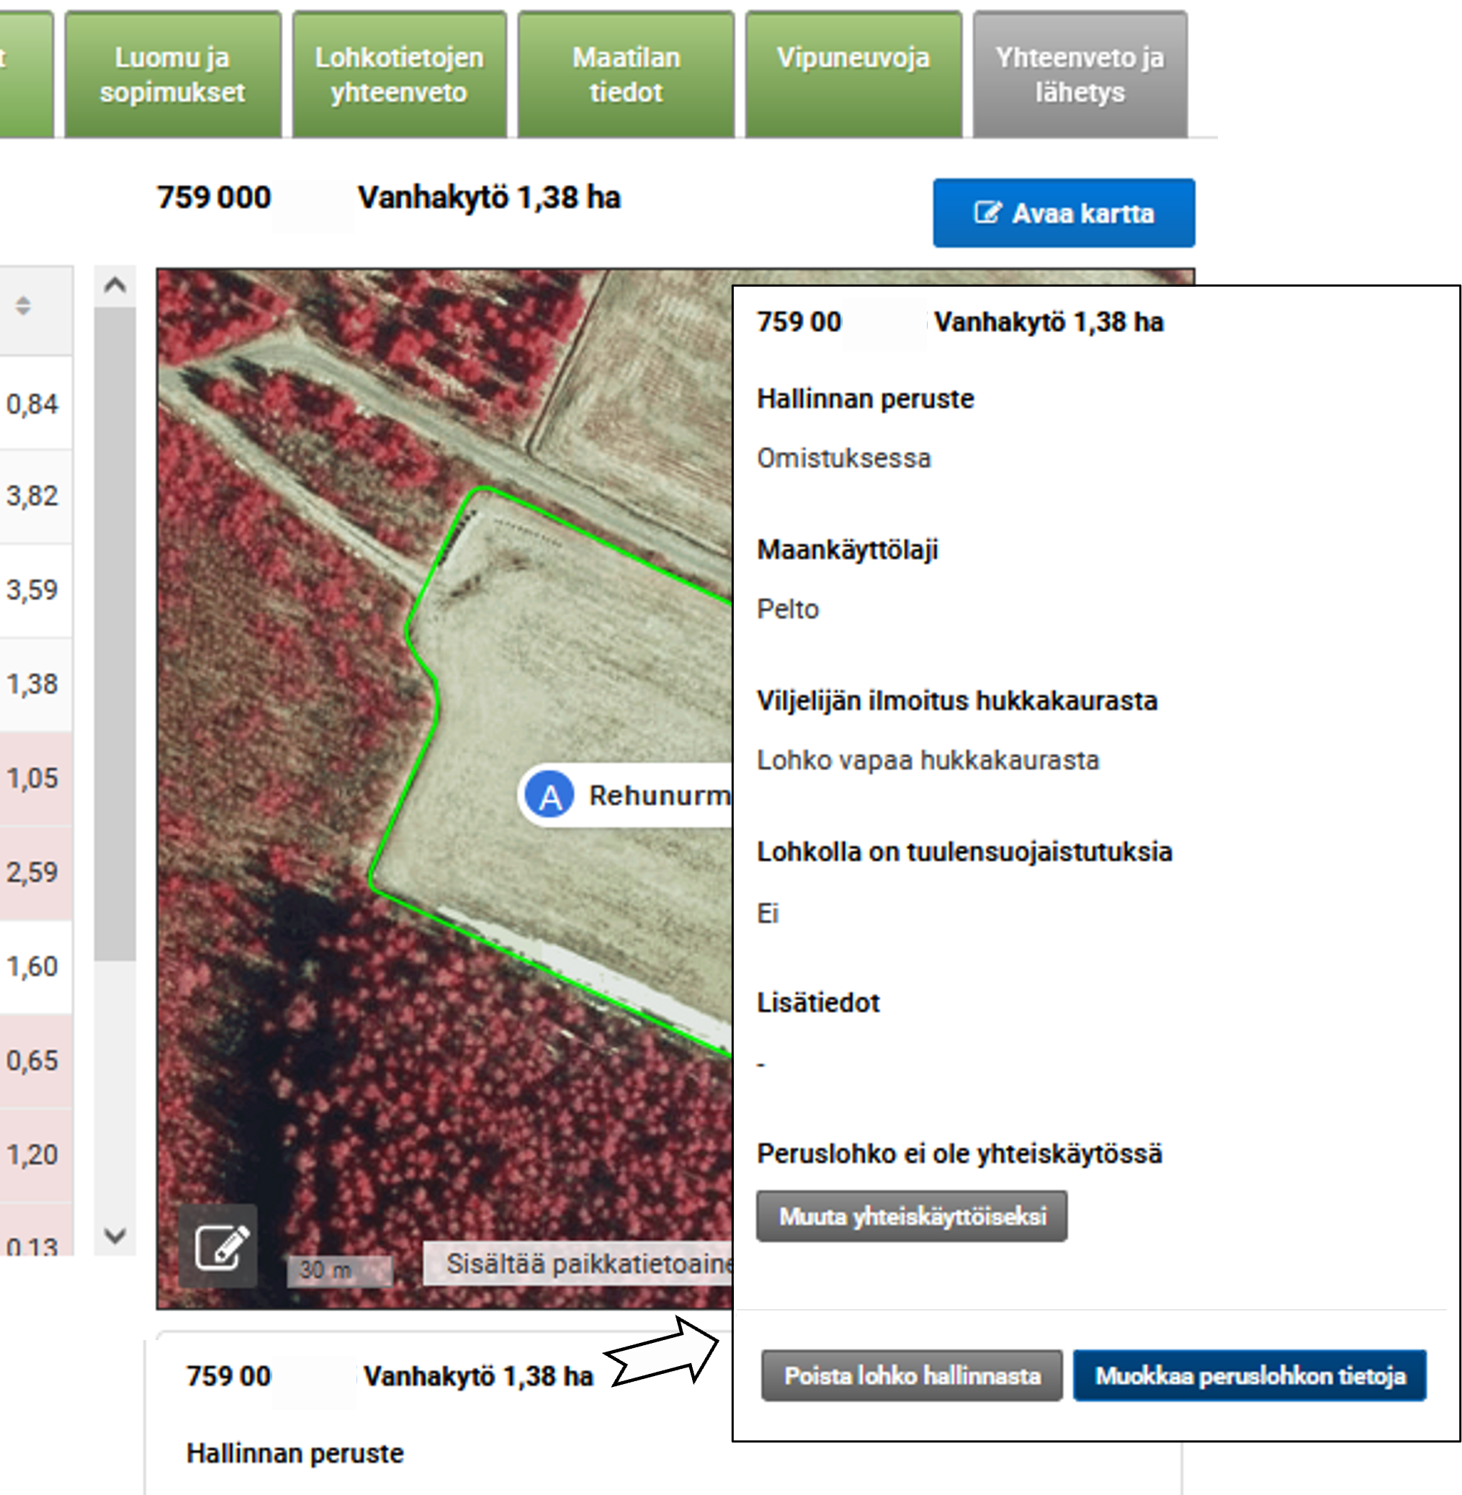Select the pink 2,59 row
Image resolution: width=1462 pixels, height=1495 pixels.
(32, 873)
